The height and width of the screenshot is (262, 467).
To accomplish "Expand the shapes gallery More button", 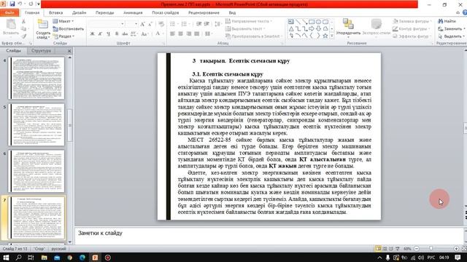I will click(332, 36).
